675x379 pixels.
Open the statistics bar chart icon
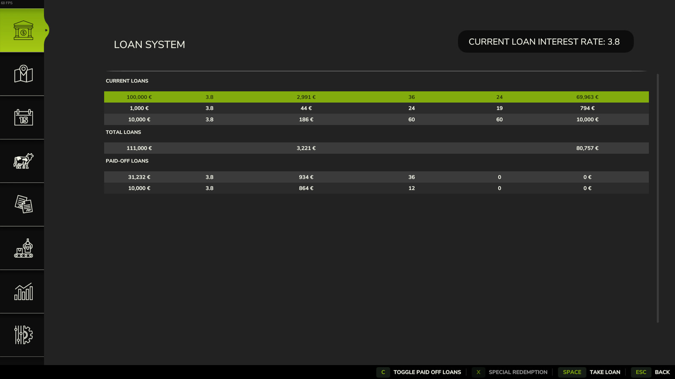click(x=23, y=291)
